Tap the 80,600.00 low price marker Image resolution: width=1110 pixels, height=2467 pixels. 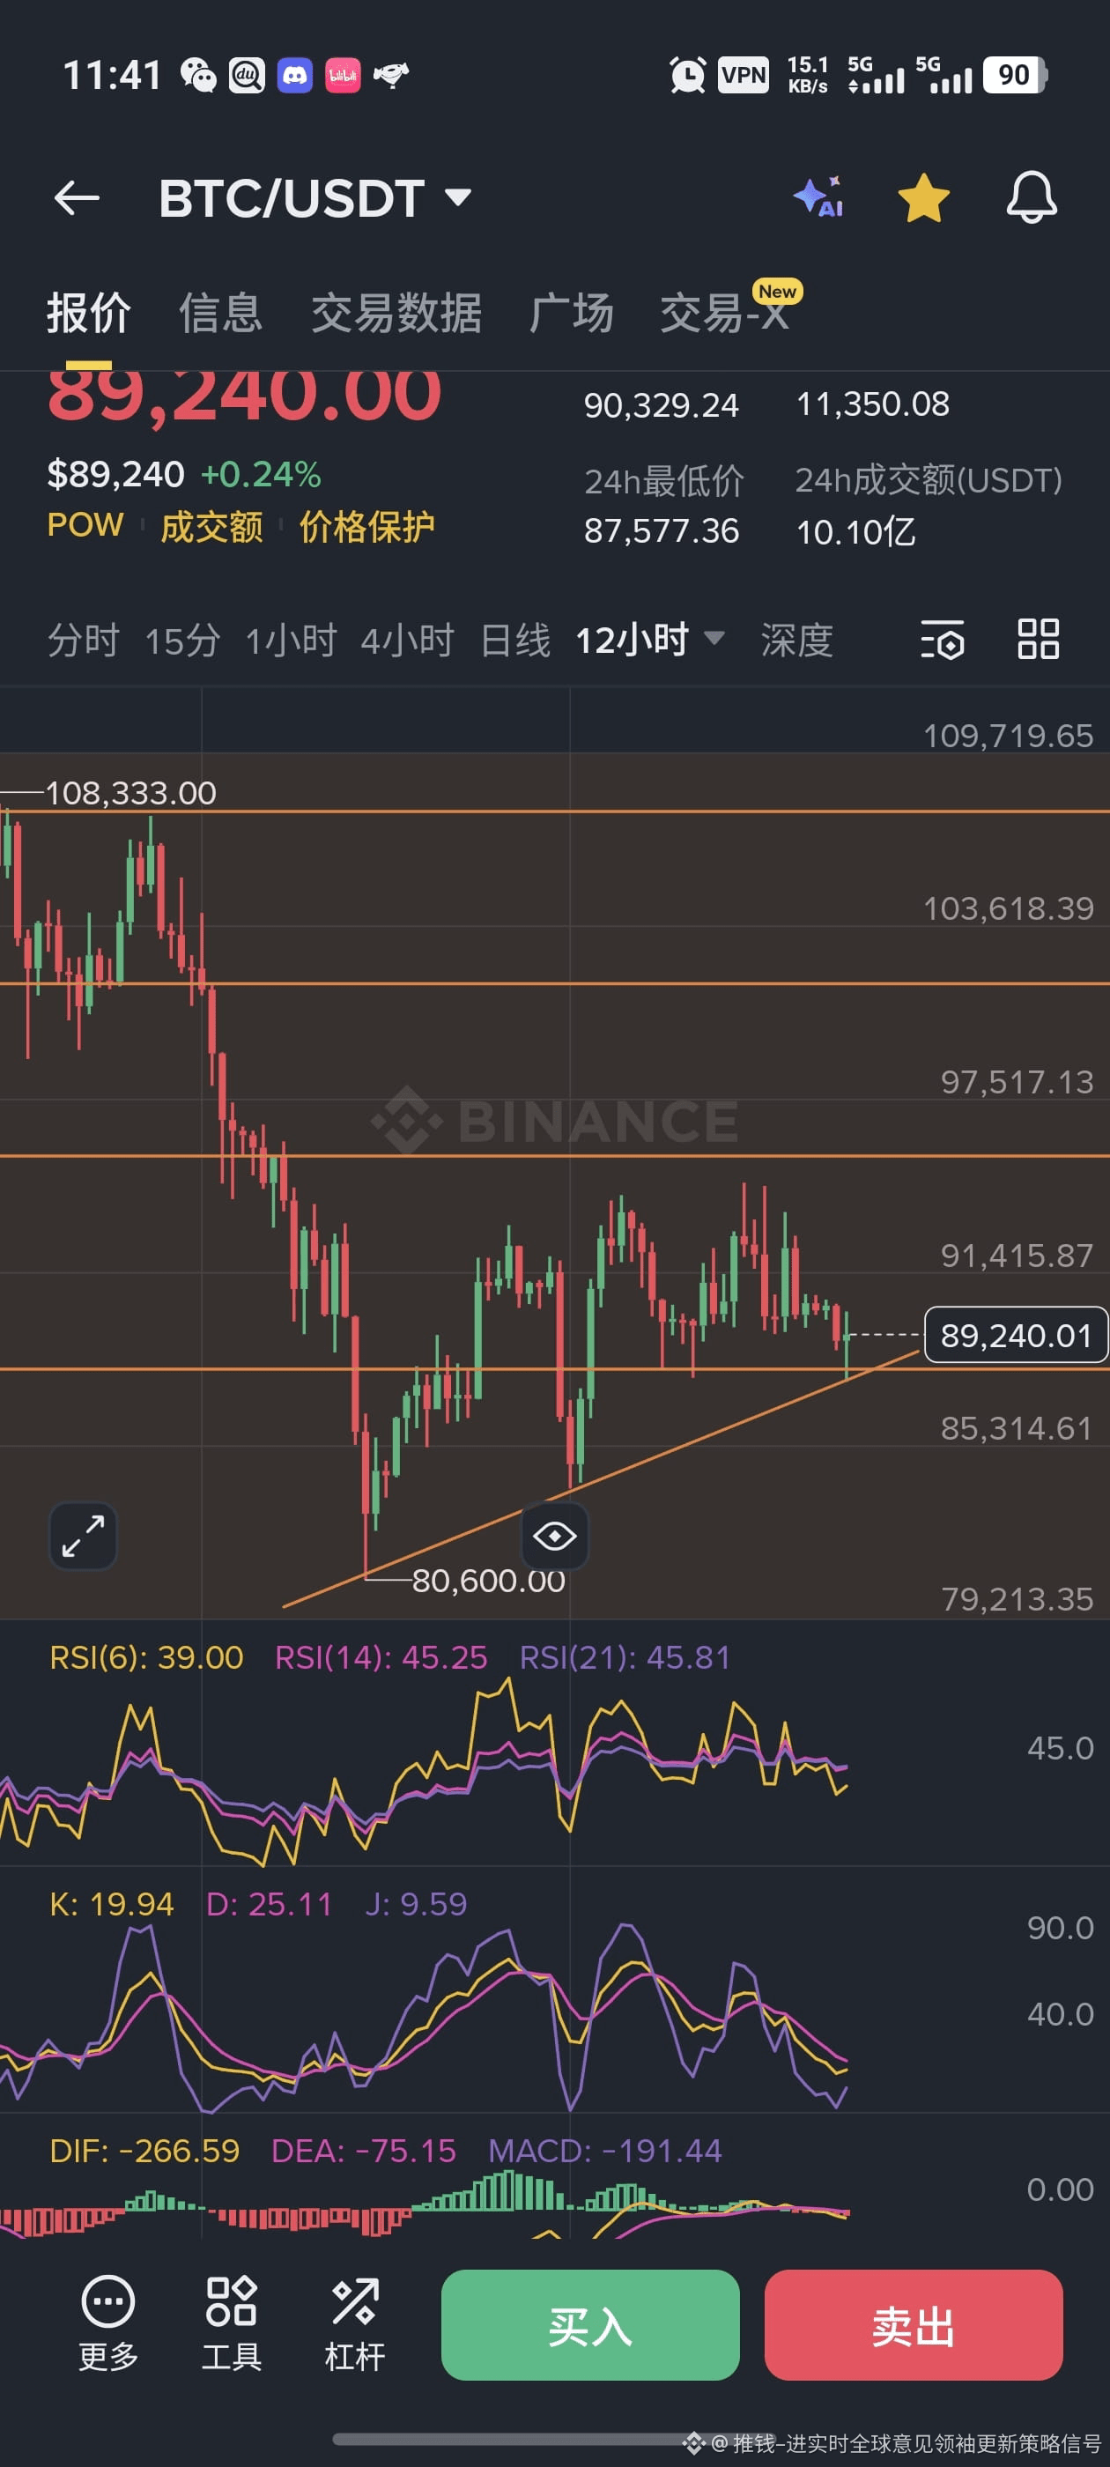(488, 1580)
